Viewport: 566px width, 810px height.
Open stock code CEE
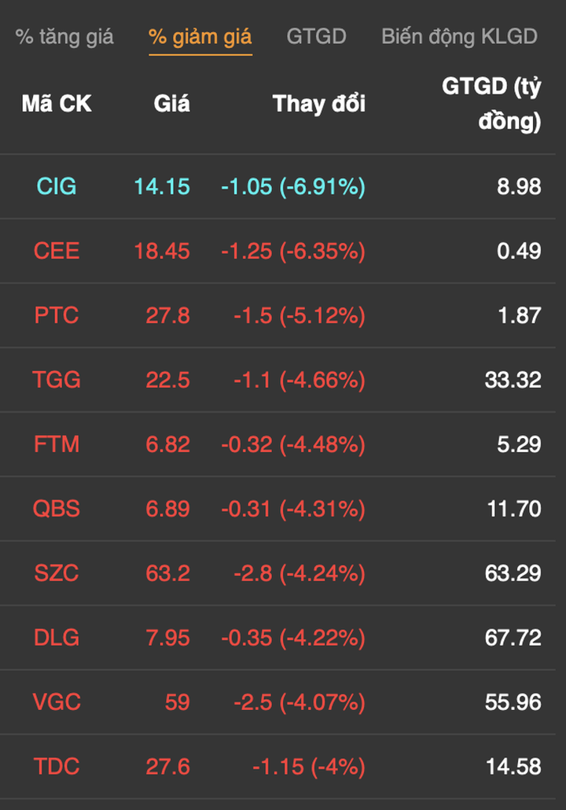(57, 251)
